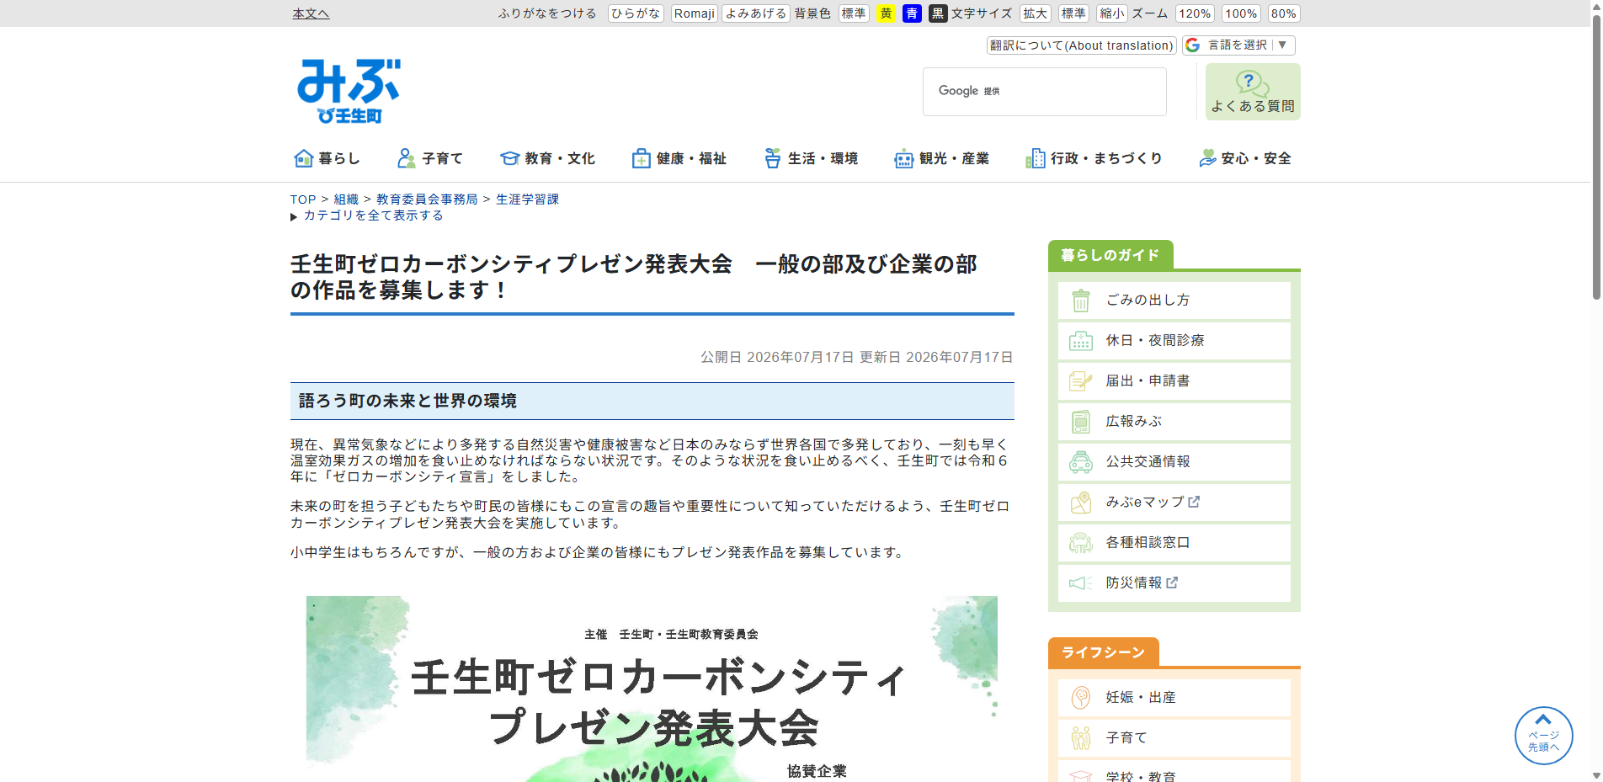
Task: Open the 観光・産業 main menu
Action: pos(941,158)
